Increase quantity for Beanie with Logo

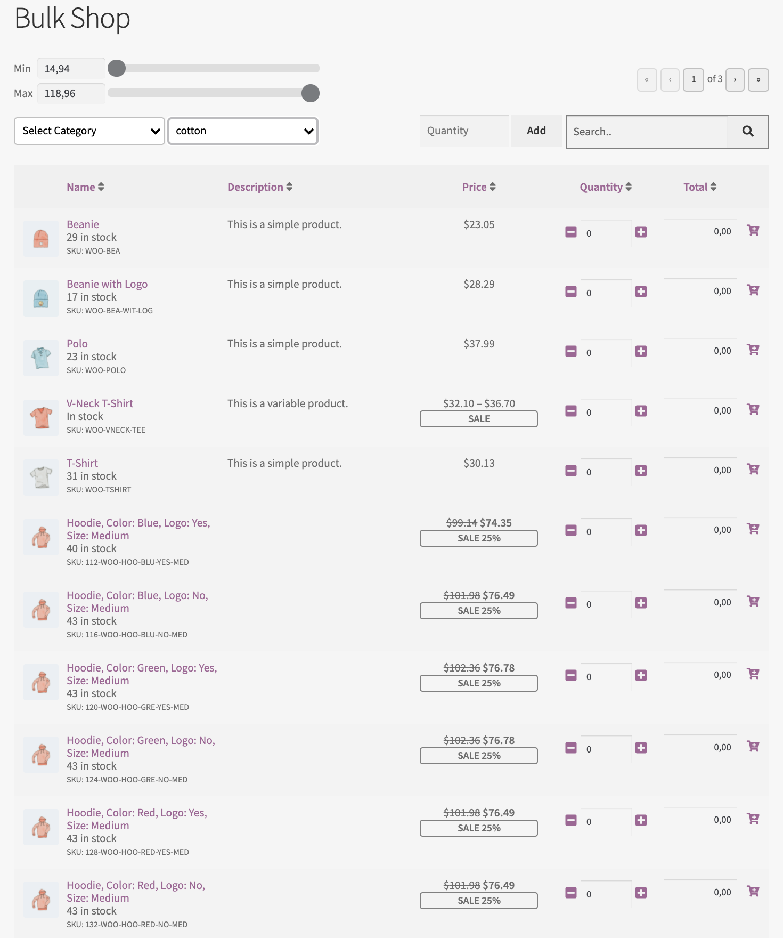pos(641,292)
